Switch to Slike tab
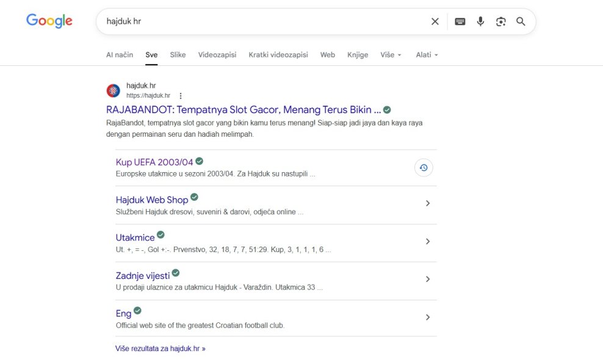The image size is (603, 362). tap(178, 54)
